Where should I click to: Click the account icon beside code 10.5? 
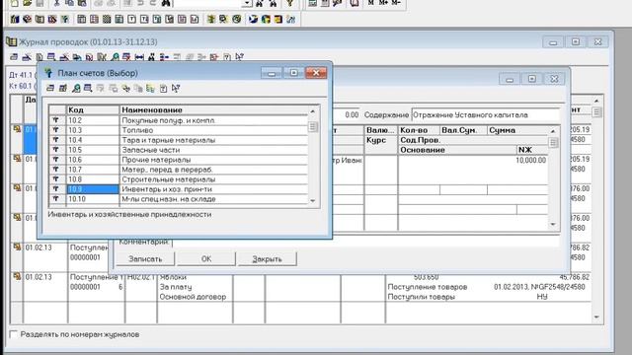(x=56, y=150)
